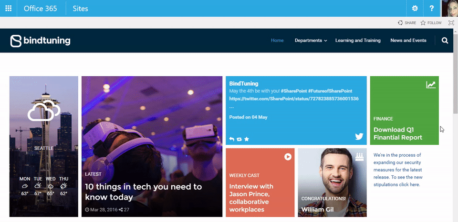Screen dimensions: 458x222
Task: Open the Departments menu item
Action: pyautogui.click(x=308, y=40)
